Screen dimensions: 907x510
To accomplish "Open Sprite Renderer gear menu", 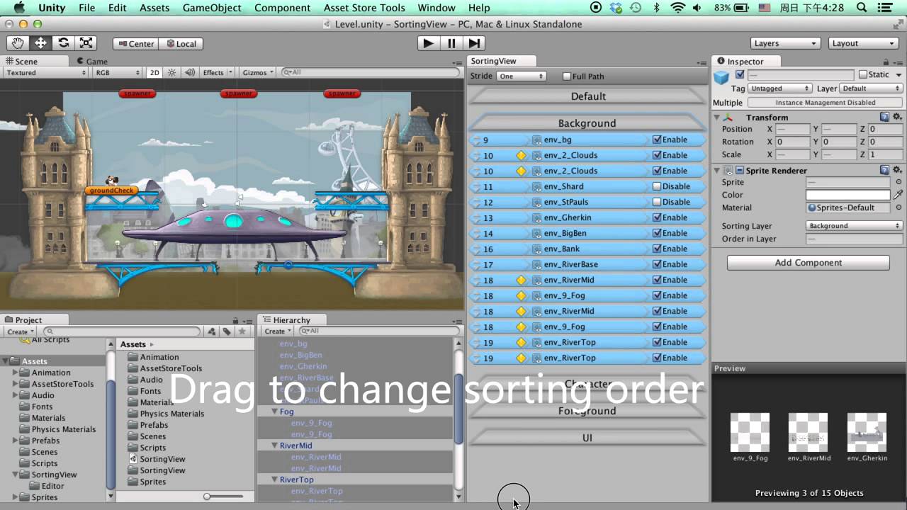I will 897,170.
